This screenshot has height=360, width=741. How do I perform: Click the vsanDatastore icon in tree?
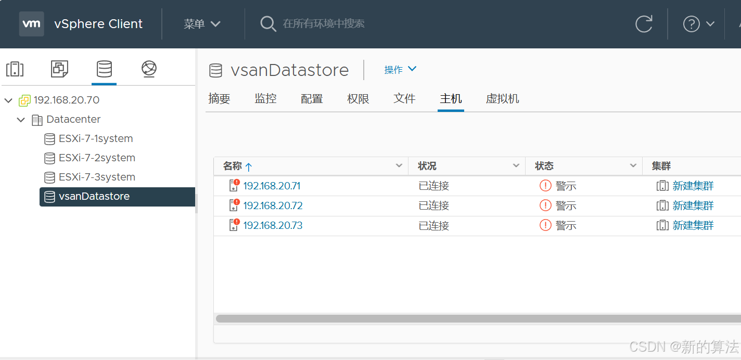click(49, 197)
